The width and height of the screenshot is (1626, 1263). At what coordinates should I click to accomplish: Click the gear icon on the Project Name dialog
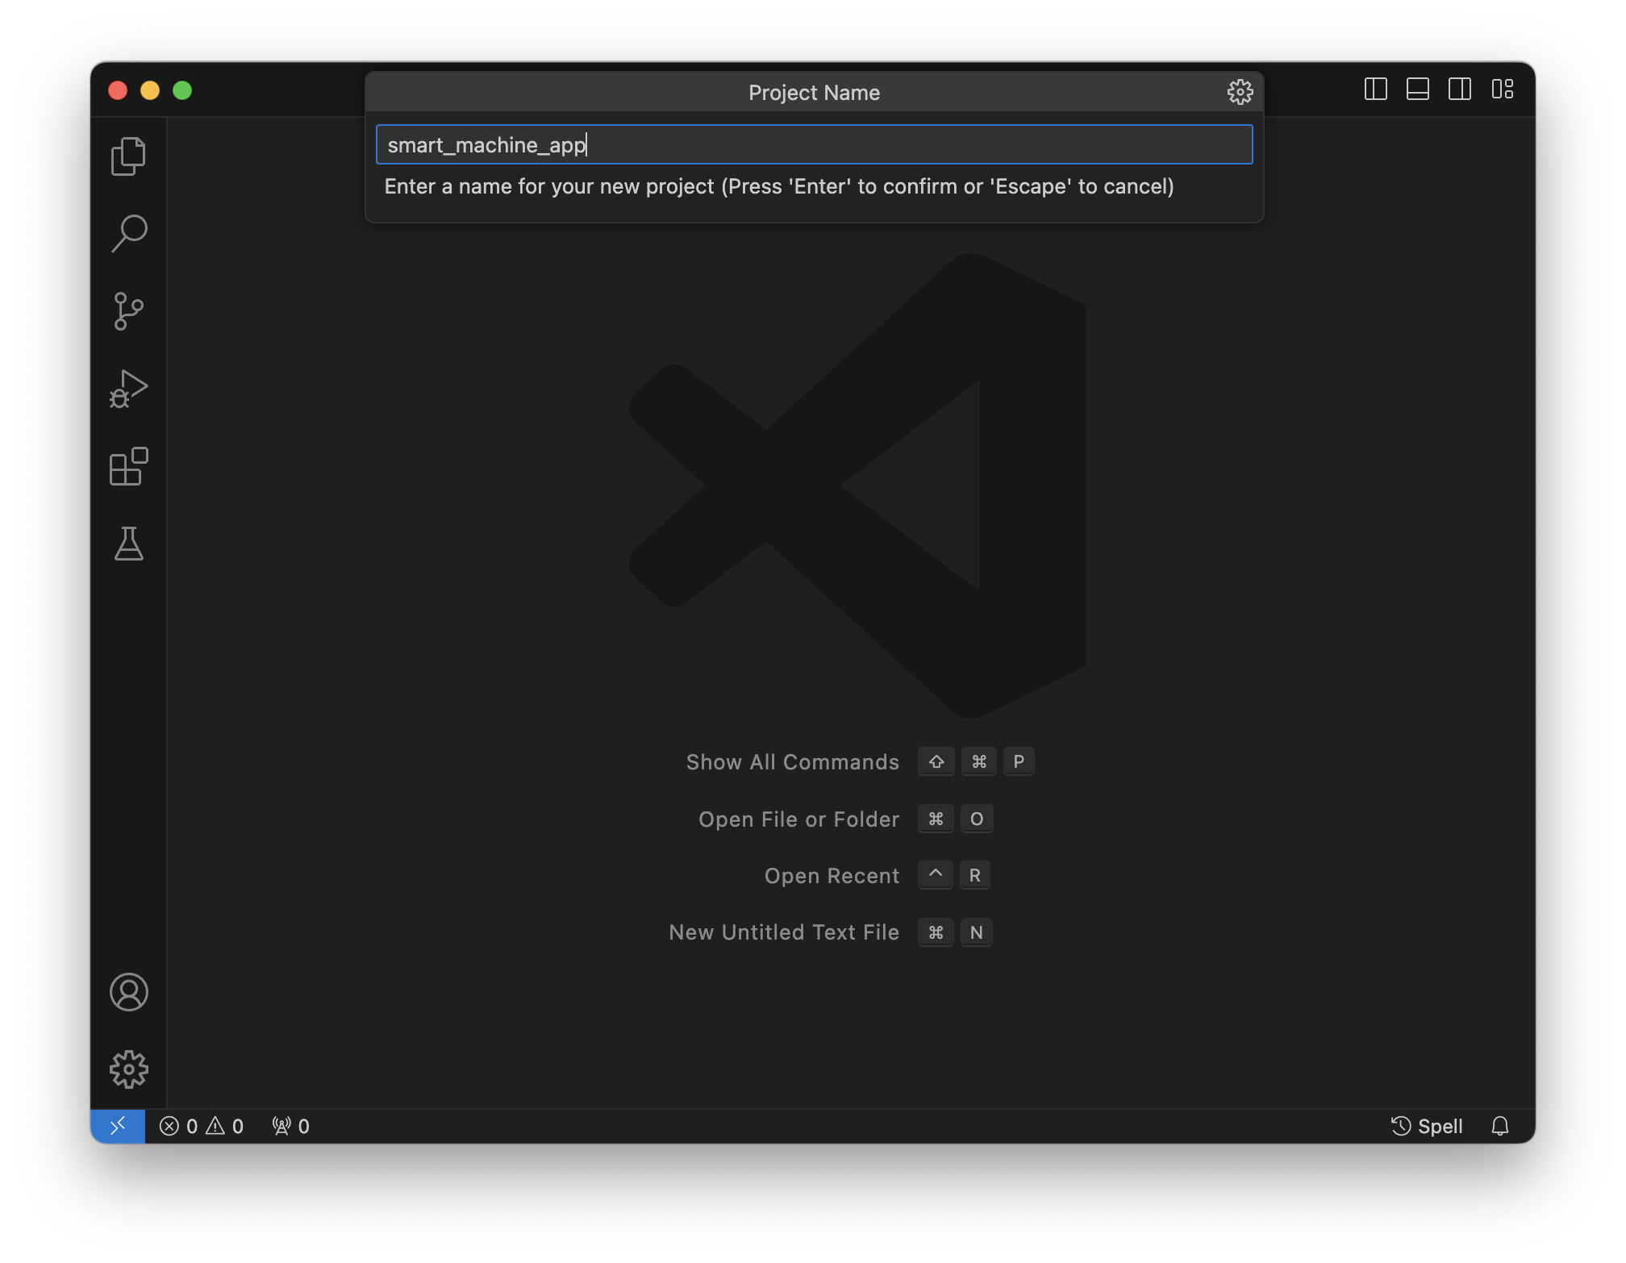(x=1240, y=92)
